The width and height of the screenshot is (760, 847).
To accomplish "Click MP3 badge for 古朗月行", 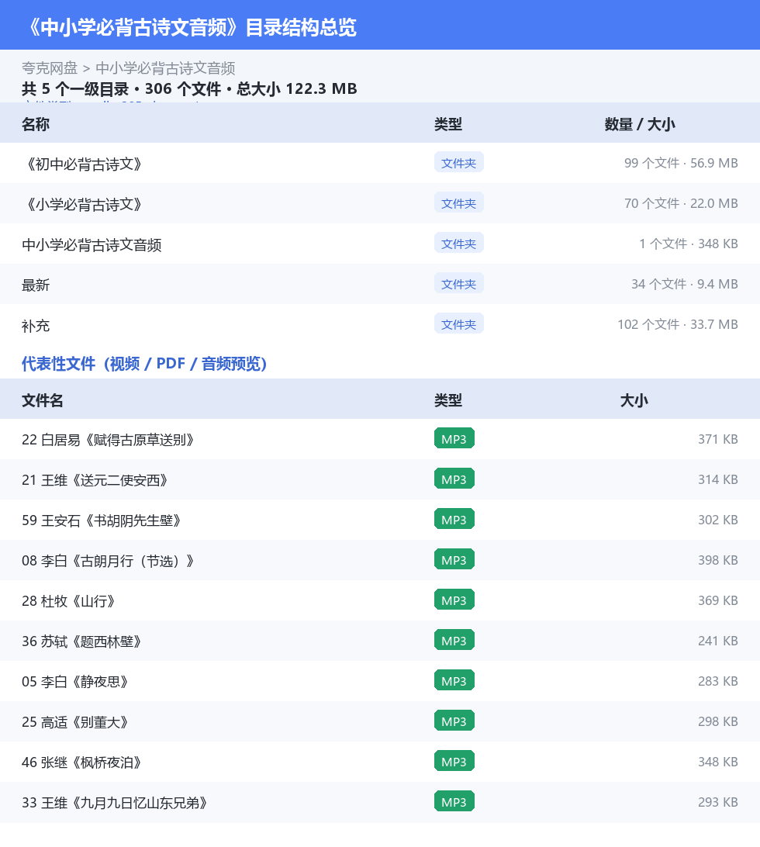I will 454,560.
